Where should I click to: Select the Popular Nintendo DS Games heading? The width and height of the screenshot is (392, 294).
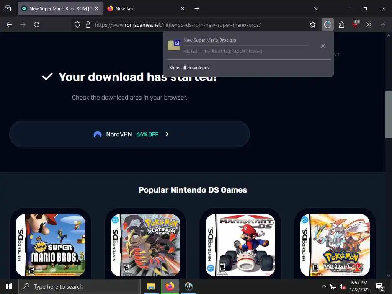[193, 190]
